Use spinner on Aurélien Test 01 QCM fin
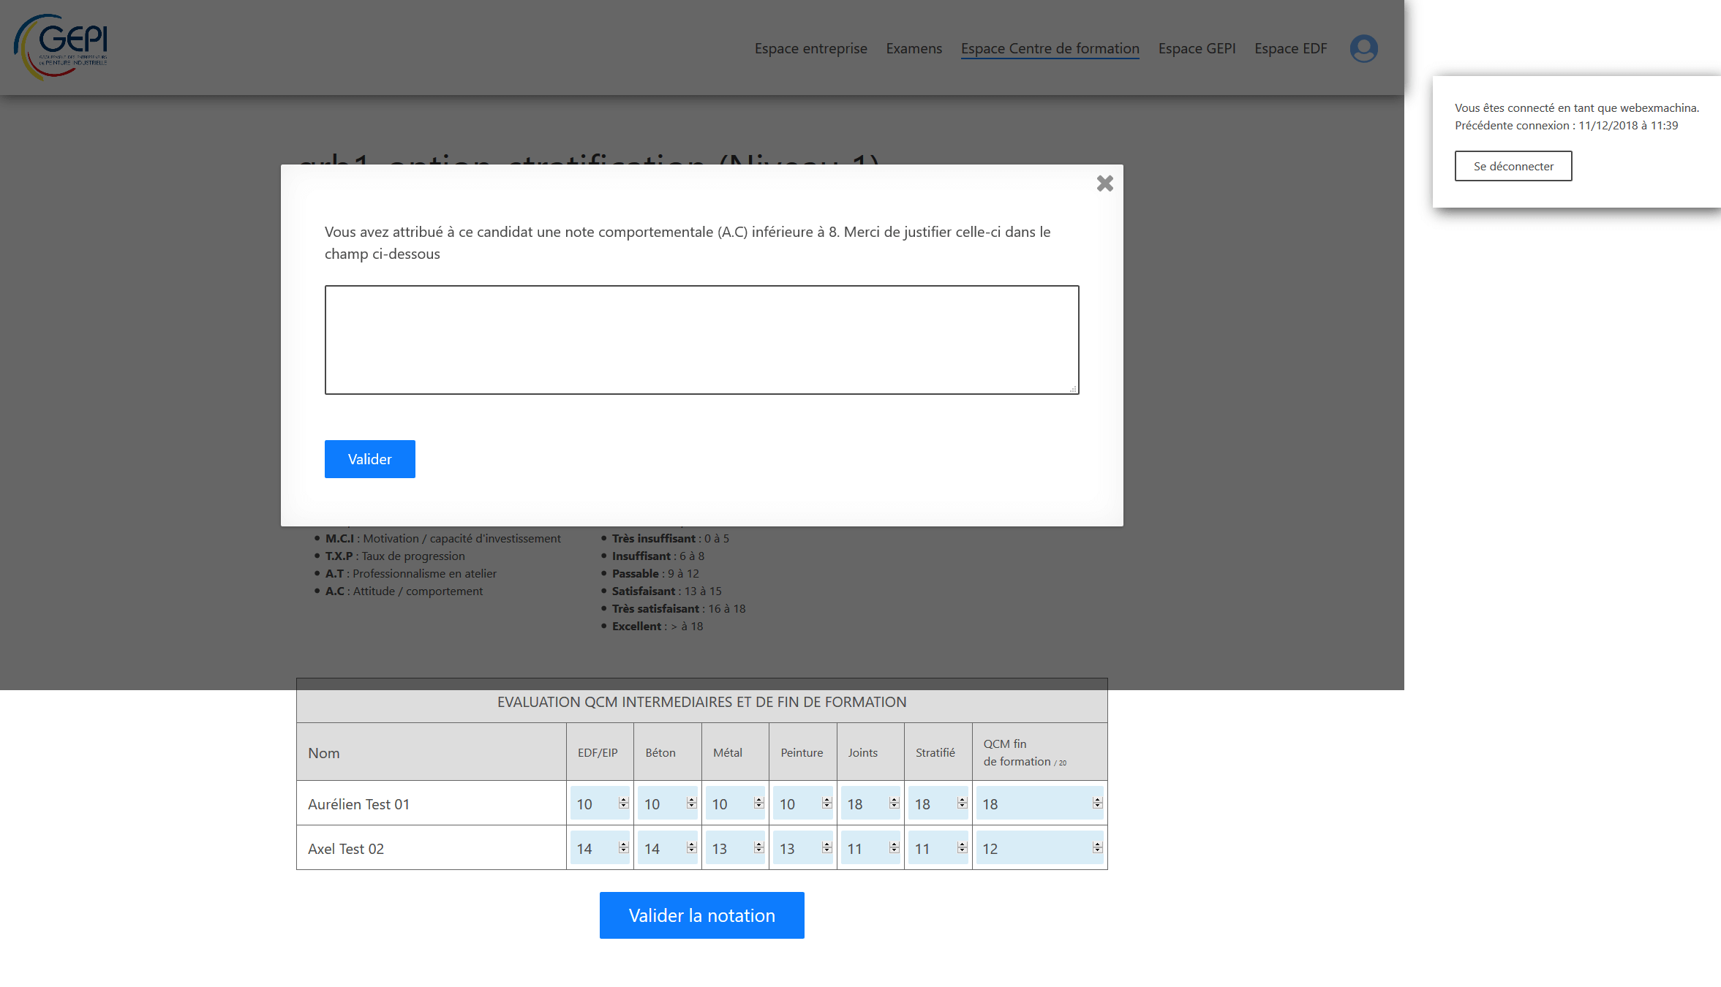Image resolution: width=1721 pixels, height=987 pixels. (x=1097, y=803)
